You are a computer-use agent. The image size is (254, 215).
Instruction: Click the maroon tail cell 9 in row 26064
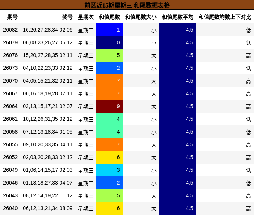[x=109, y=106]
